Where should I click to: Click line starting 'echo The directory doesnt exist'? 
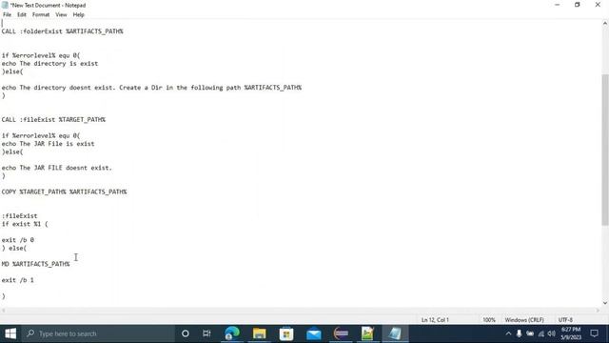click(x=151, y=88)
